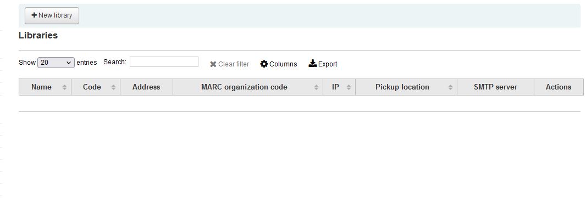The height and width of the screenshot is (224, 586).
Task: Click the X icon beside Clear filter
Action: [213, 64]
